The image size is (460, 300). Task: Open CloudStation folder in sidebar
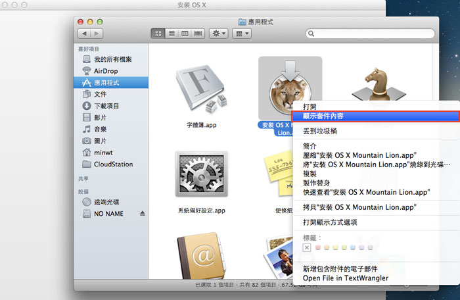[x=111, y=164]
